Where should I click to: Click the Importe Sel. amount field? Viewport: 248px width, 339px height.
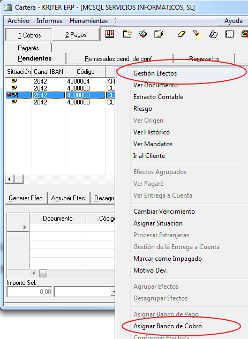pyautogui.click(x=29, y=292)
